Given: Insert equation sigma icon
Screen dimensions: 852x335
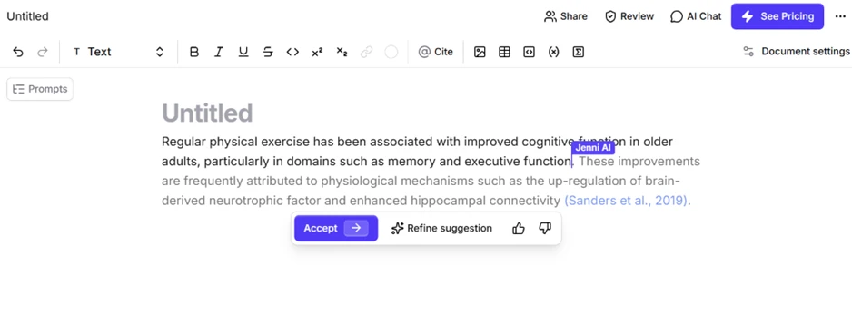Looking at the screenshot, I should point(578,52).
